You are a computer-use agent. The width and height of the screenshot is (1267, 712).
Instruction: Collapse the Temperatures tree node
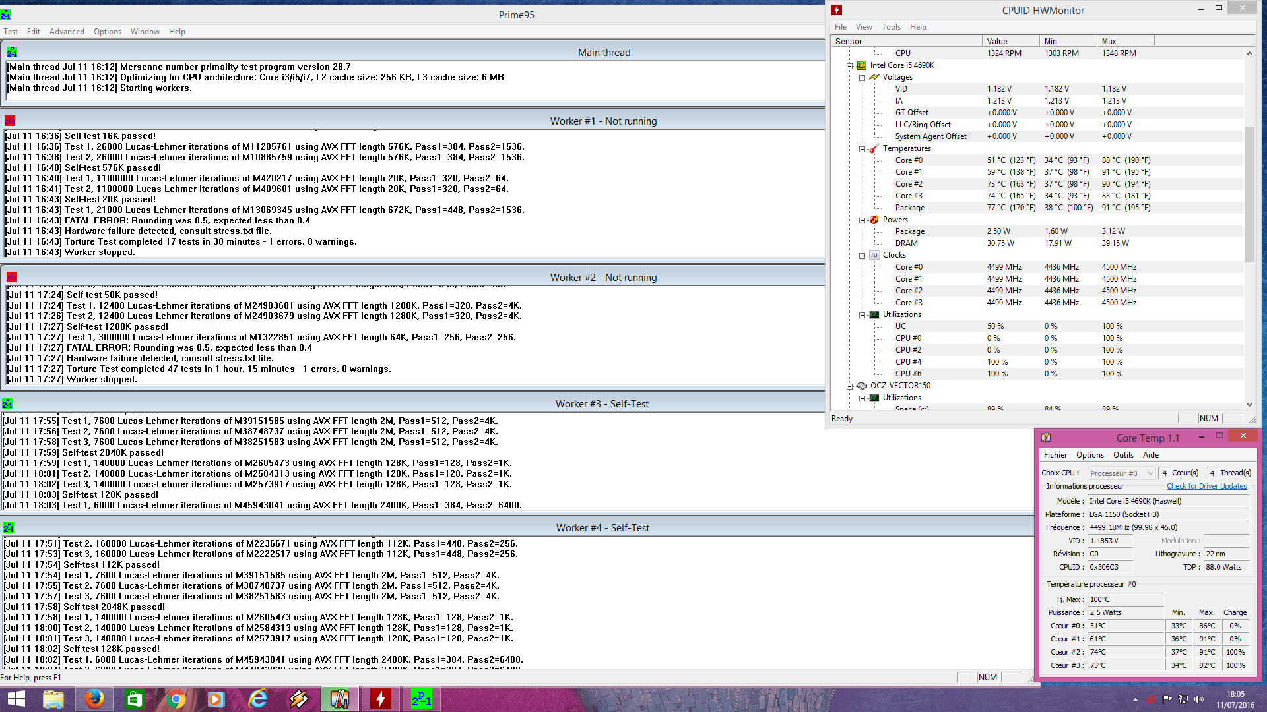(x=862, y=148)
